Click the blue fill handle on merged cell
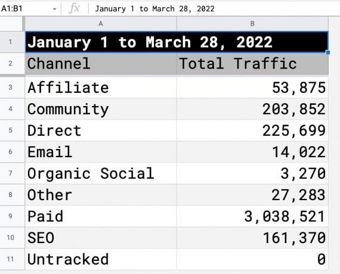 (328, 52)
